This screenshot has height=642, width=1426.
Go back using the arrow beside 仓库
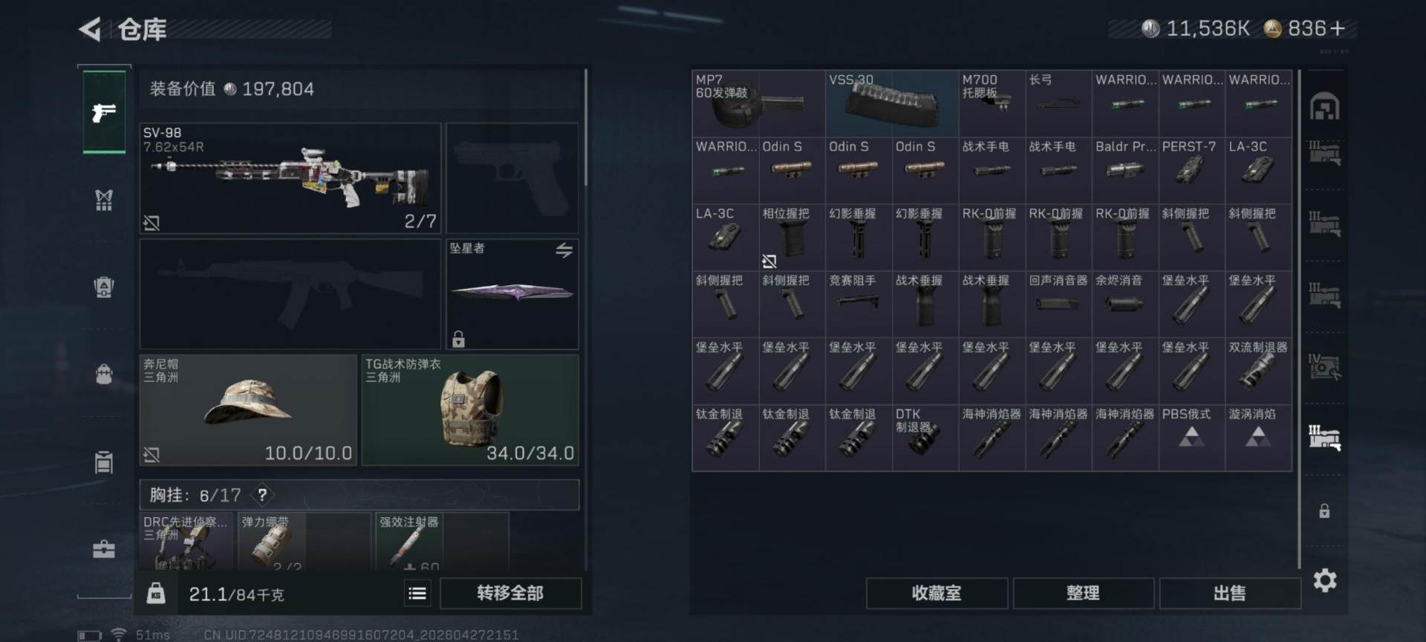tap(90, 30)
